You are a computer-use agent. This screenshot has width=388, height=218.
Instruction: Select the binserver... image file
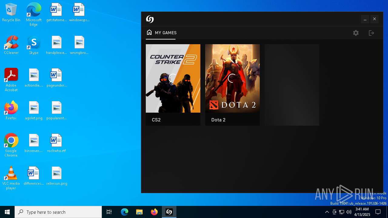pos(34,143)
